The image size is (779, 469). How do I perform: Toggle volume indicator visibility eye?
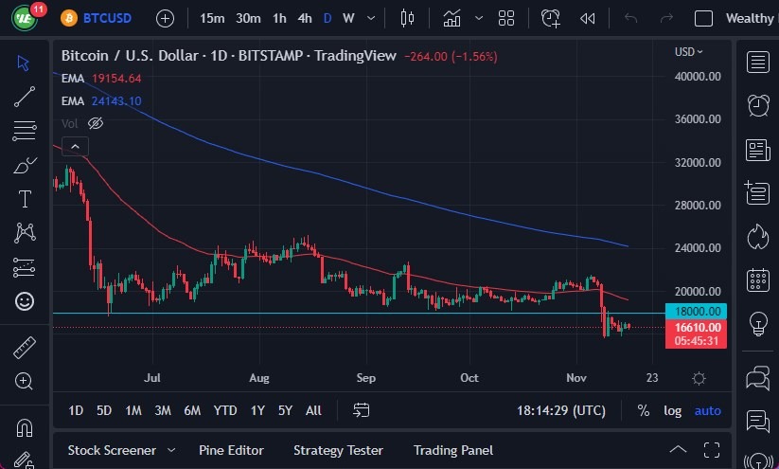(95, 123)
